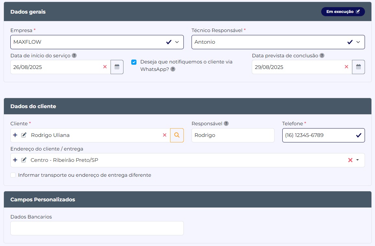Open the calendar for expected completion date
This screenshot has width=375, height=246.
358,67
